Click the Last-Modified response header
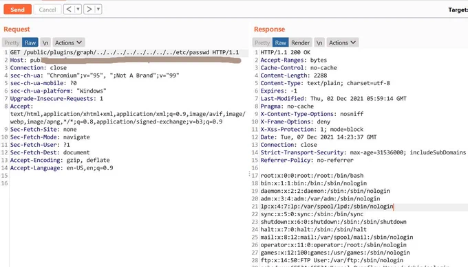The height and width of the screenshot is (267, 468). (333, 99)
